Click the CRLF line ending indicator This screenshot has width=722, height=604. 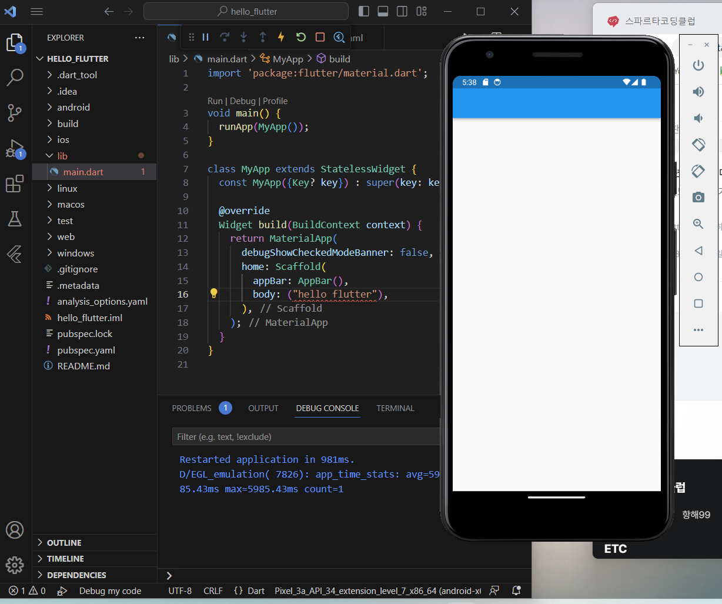pyautogui.click(x=213, y=590)
